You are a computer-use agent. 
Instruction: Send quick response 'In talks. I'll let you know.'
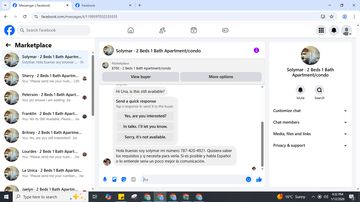pos(145,127)
